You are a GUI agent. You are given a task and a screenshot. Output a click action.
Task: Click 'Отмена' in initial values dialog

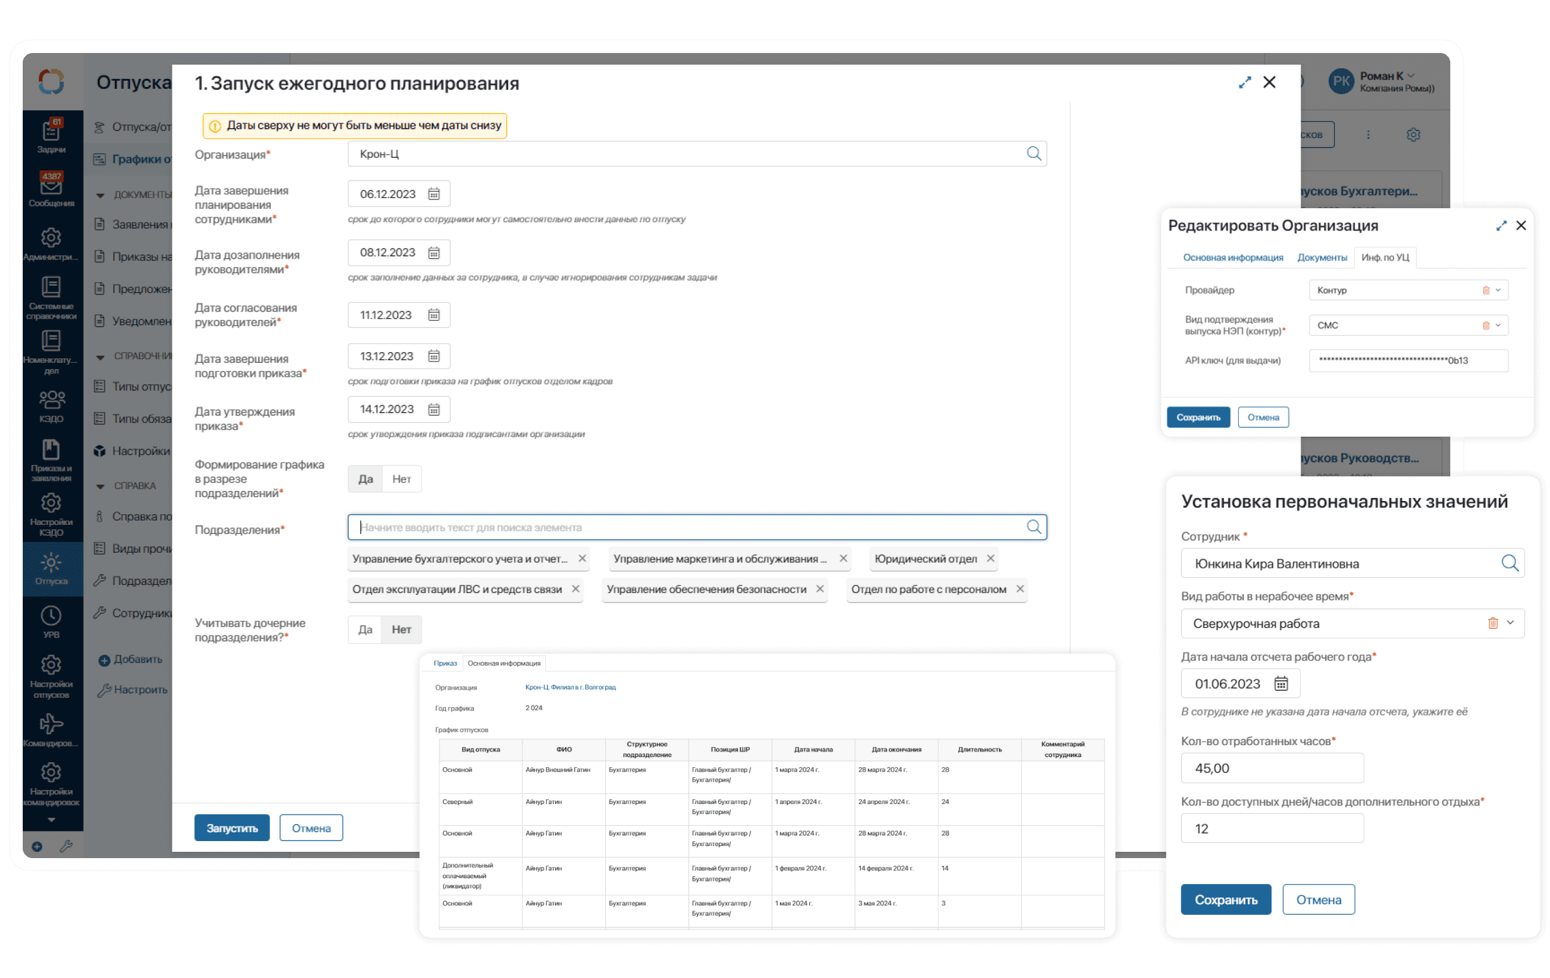click(x=1318, y=900)
